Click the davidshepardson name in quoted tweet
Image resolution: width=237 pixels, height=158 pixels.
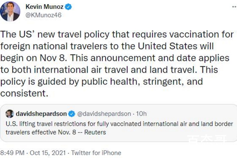[x=41, y=114]
